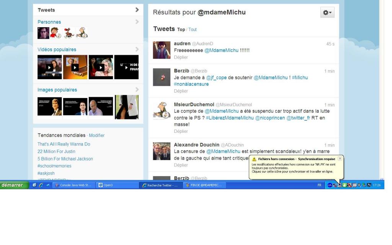The image size is (392, 245).
Task: Click MsieurDuchemol's wheelchair cartoon avatar
Action: pos(162,111)
